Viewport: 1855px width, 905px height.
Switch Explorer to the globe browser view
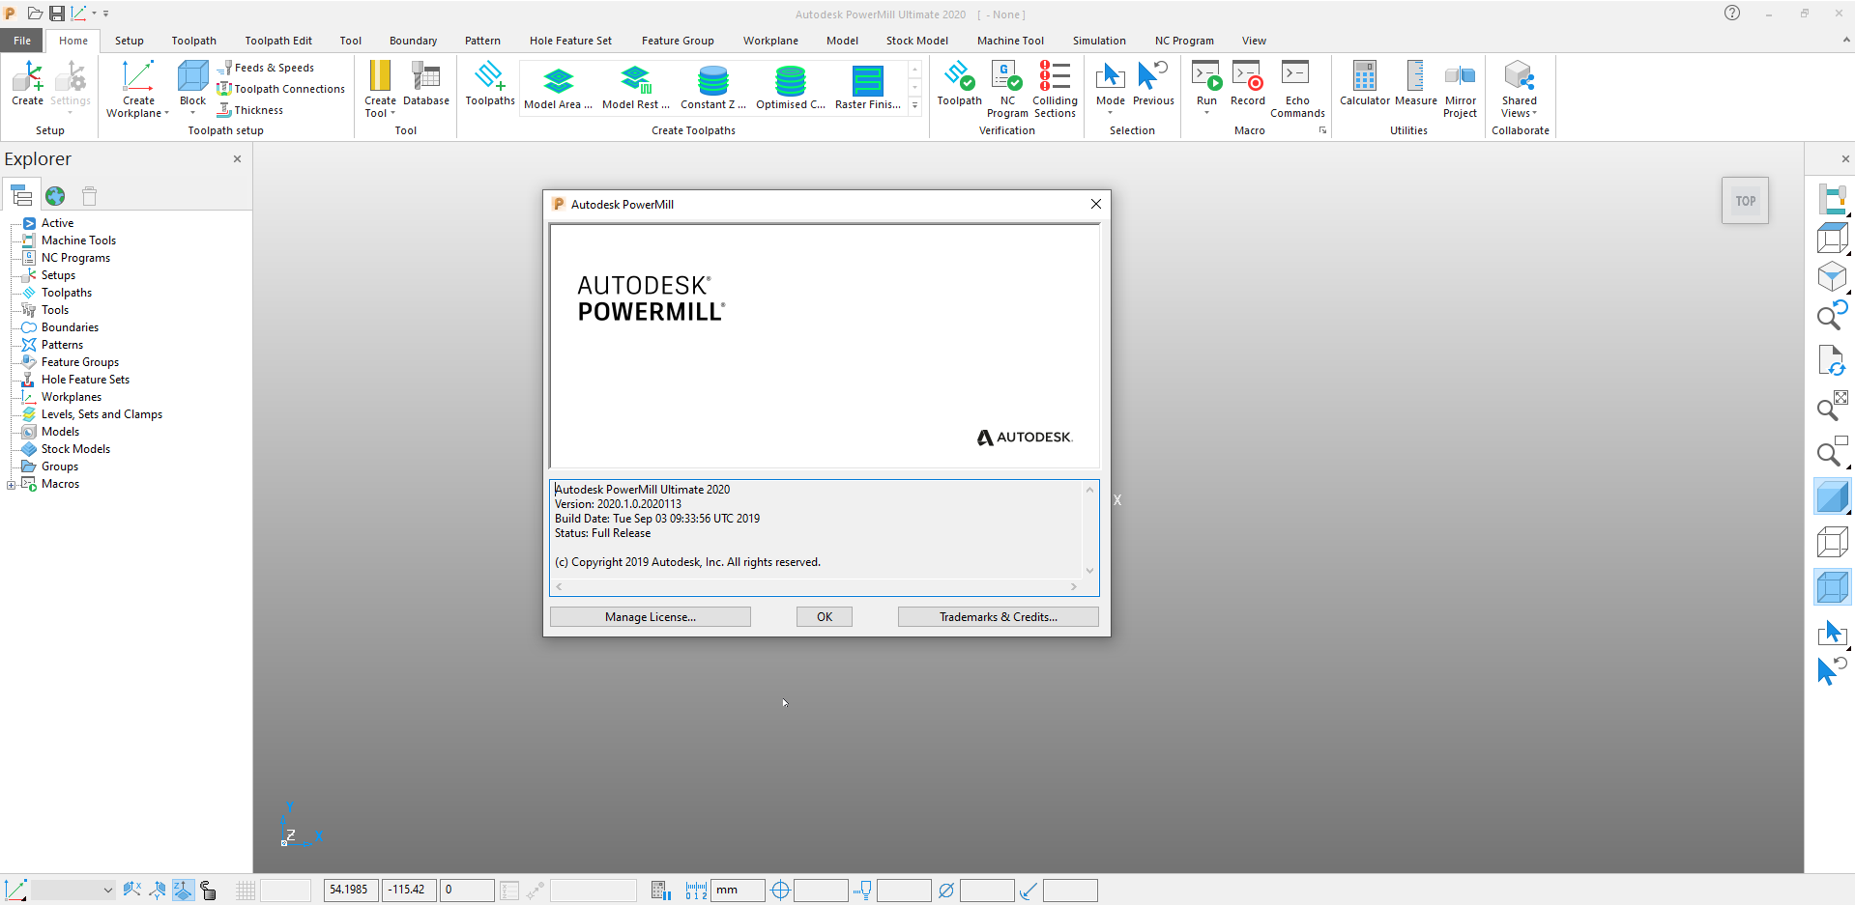point(55,196)
